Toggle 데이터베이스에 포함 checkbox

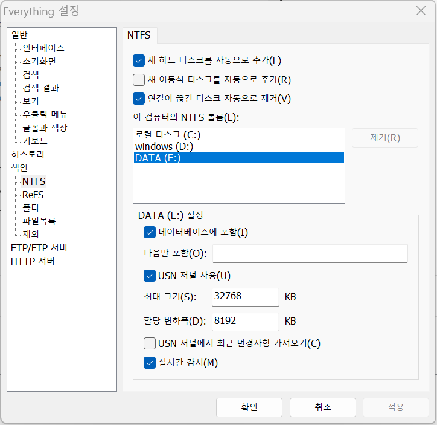[150, 232]
